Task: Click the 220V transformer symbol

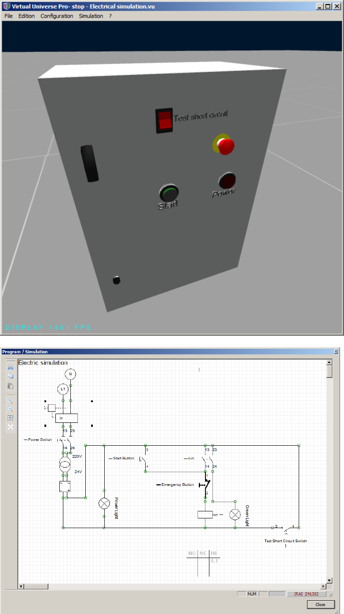Action: click(65, 465)
